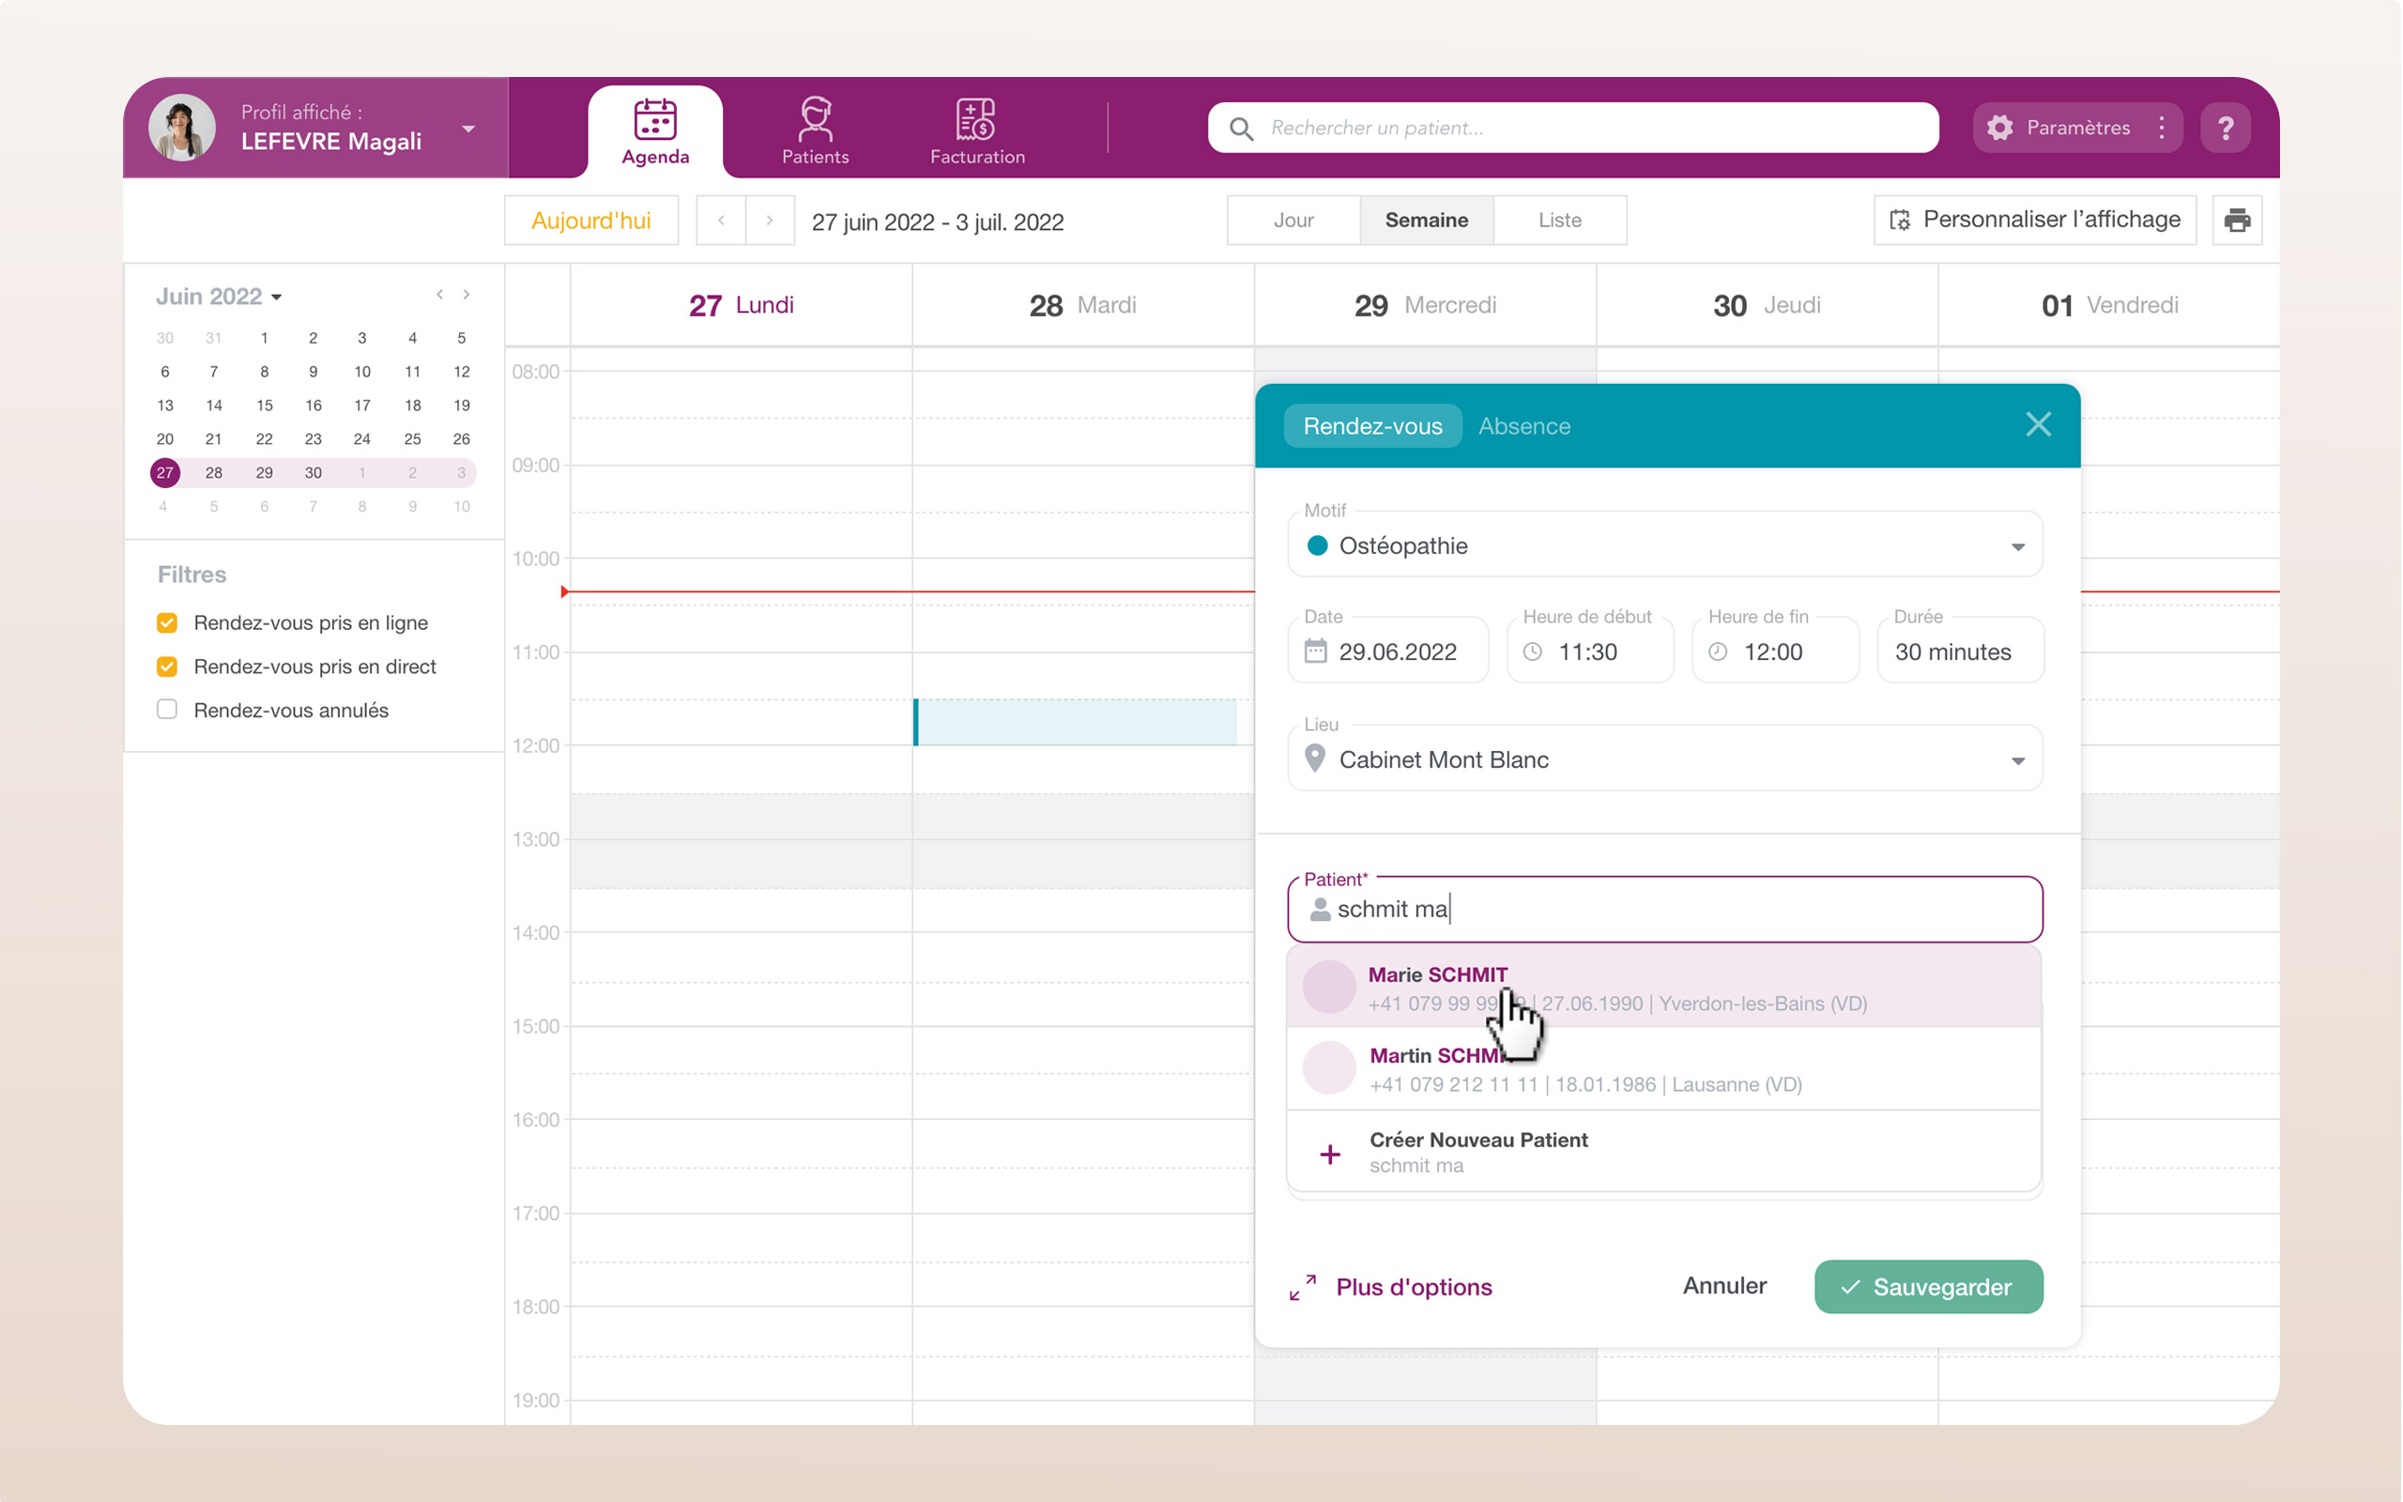Switch to Jour view

[1293, 221]
